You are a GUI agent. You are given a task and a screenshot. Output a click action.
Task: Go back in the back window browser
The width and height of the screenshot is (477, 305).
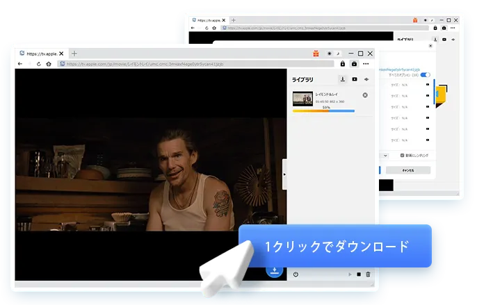coord(193,28)
